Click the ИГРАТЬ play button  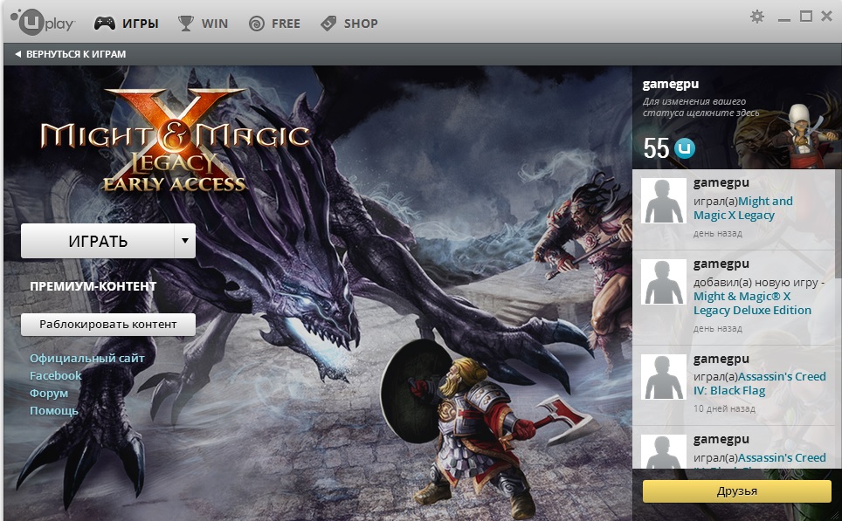click(x=98, y=241)
